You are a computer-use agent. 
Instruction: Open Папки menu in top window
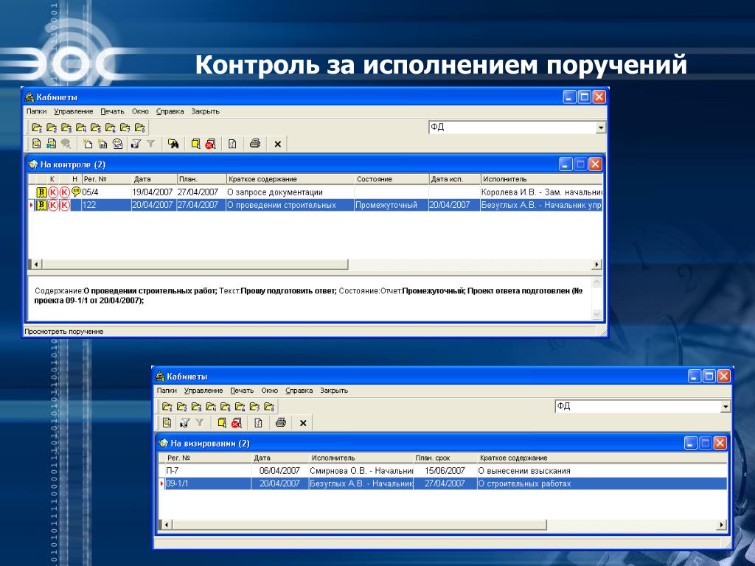pos(37,111)
